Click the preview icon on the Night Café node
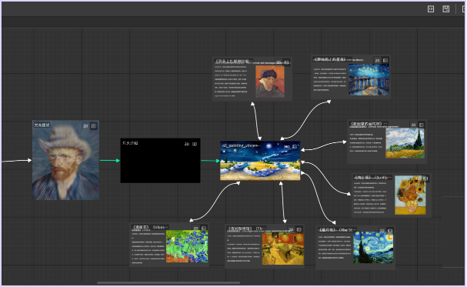The width and height of the screenshot is (467, 287). [299, 229]
